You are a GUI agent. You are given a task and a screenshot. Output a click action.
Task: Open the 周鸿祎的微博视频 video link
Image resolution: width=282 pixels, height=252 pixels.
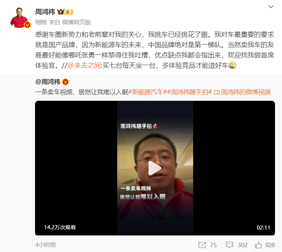coord(246,92)
